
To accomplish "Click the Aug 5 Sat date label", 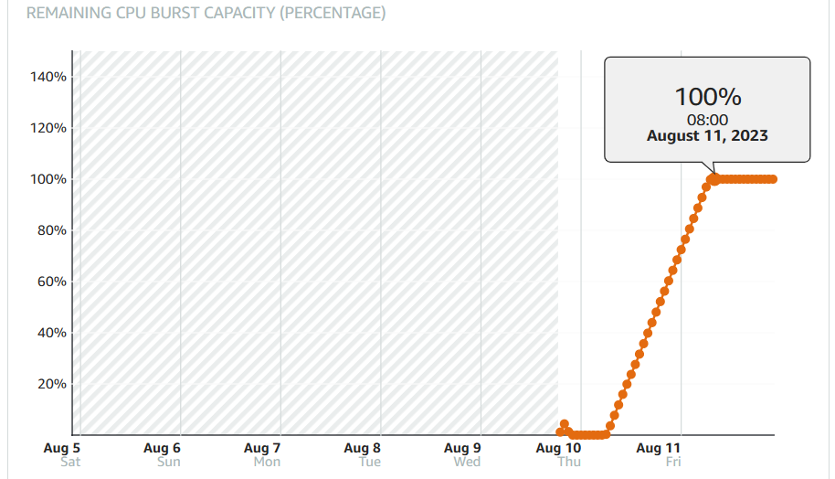I will pyautogui.click(x=62, y=454).
